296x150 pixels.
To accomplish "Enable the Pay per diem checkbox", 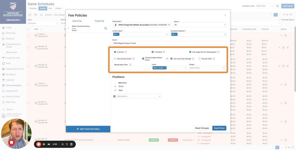I will 200,59.
